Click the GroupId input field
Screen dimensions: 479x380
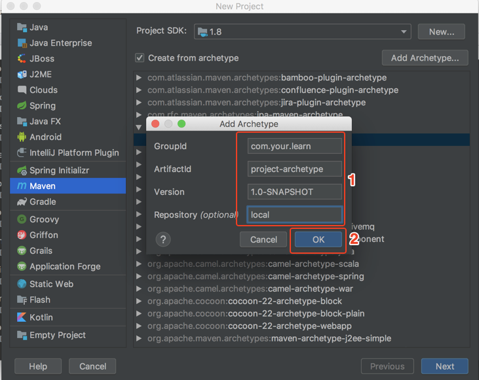pos(294,146)
